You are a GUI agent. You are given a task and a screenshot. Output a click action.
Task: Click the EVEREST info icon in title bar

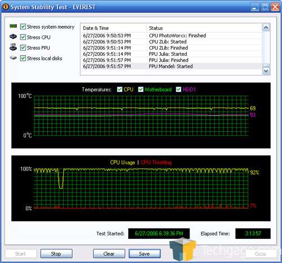pyautogui.click(x=6, y=7)
